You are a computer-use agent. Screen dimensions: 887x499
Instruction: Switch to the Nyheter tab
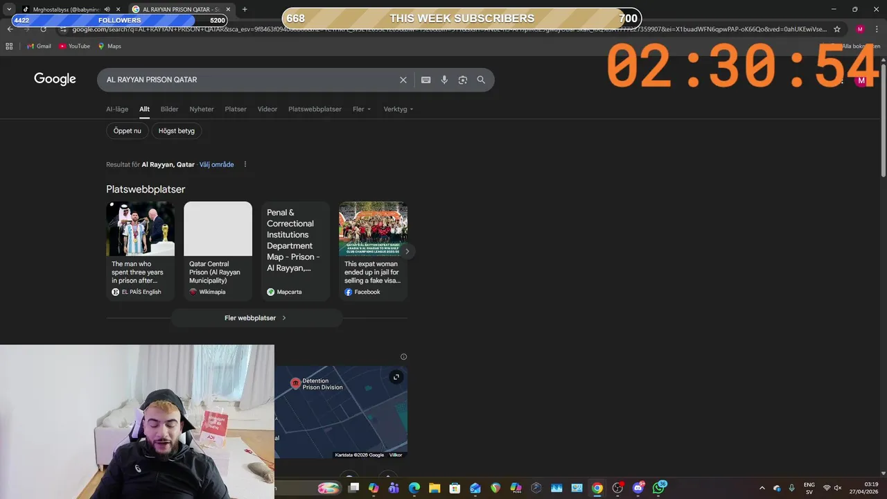202,109
